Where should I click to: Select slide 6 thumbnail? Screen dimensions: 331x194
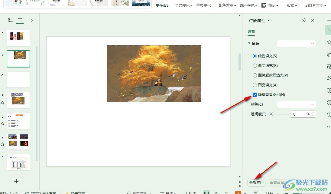point(18,121)
